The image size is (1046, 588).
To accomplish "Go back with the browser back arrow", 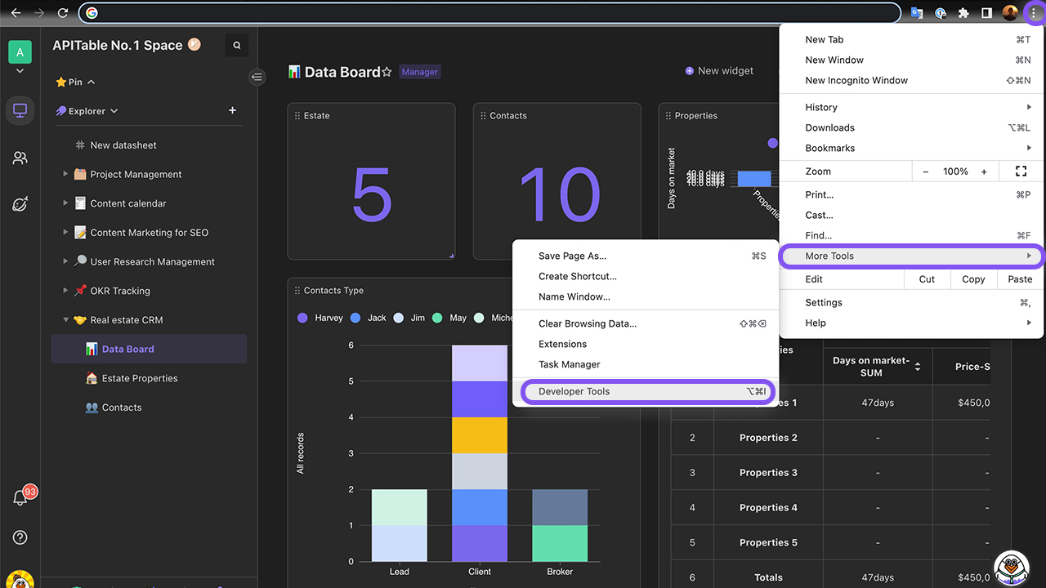I will coord(16,13).
